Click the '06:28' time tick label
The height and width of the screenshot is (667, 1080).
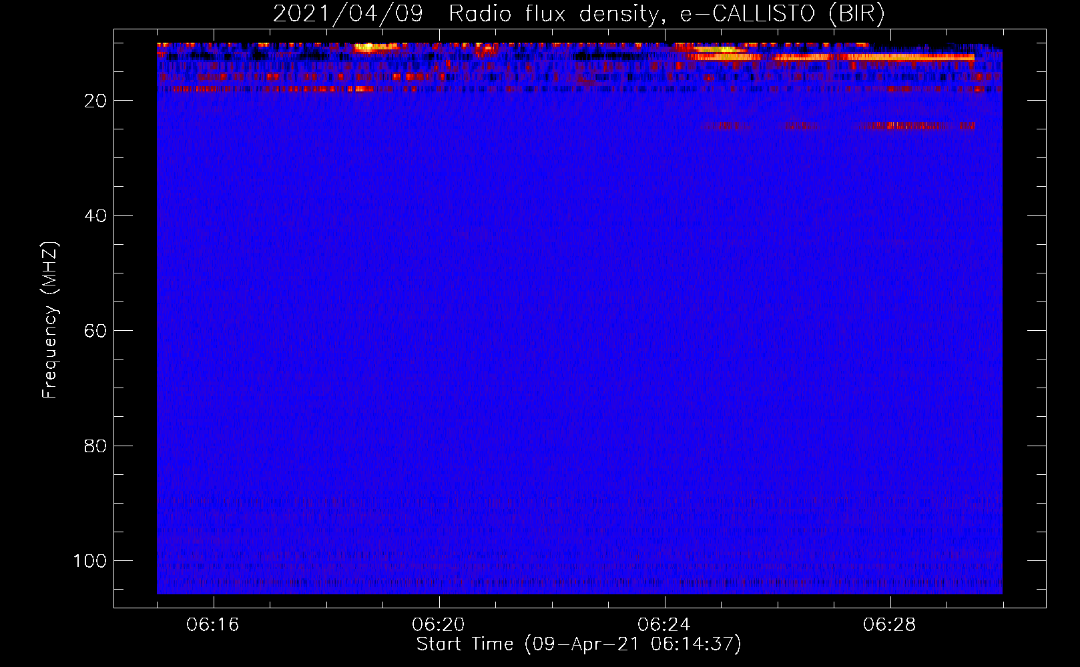[x=890, y=625]
